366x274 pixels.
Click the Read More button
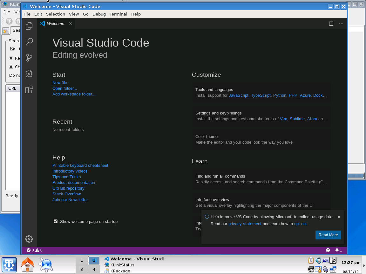328,235
